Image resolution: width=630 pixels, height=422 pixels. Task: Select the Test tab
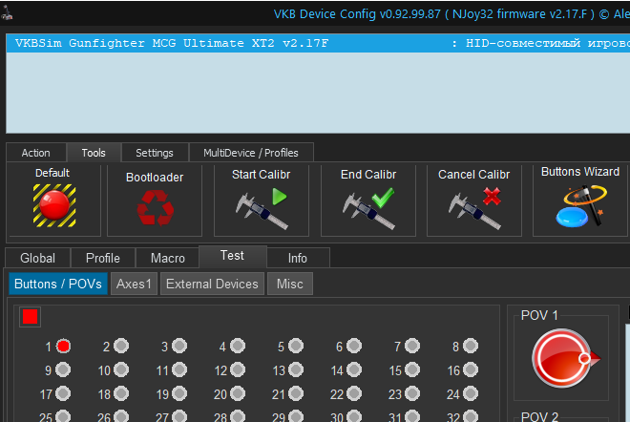click(x=233, y=256)
